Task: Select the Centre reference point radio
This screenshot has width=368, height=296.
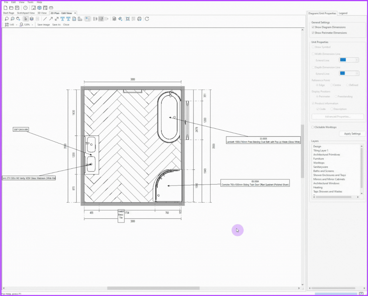Action: click(331, 85)
